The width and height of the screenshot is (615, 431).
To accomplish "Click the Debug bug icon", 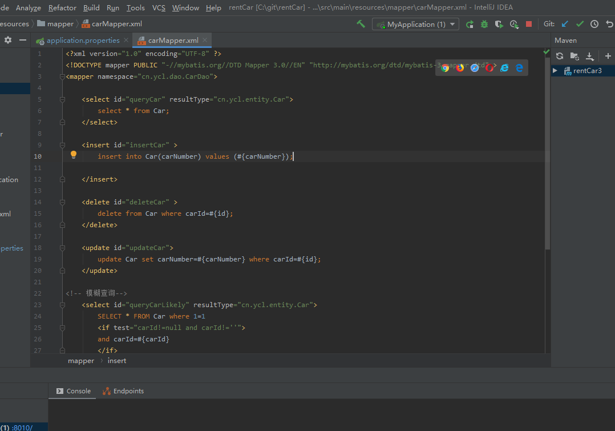I will (484, 25).
